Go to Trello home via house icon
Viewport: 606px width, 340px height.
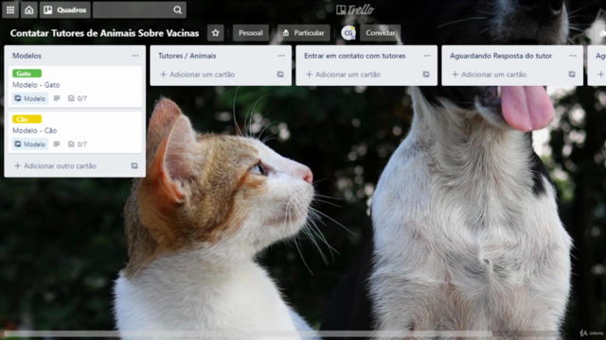[29, 10]
